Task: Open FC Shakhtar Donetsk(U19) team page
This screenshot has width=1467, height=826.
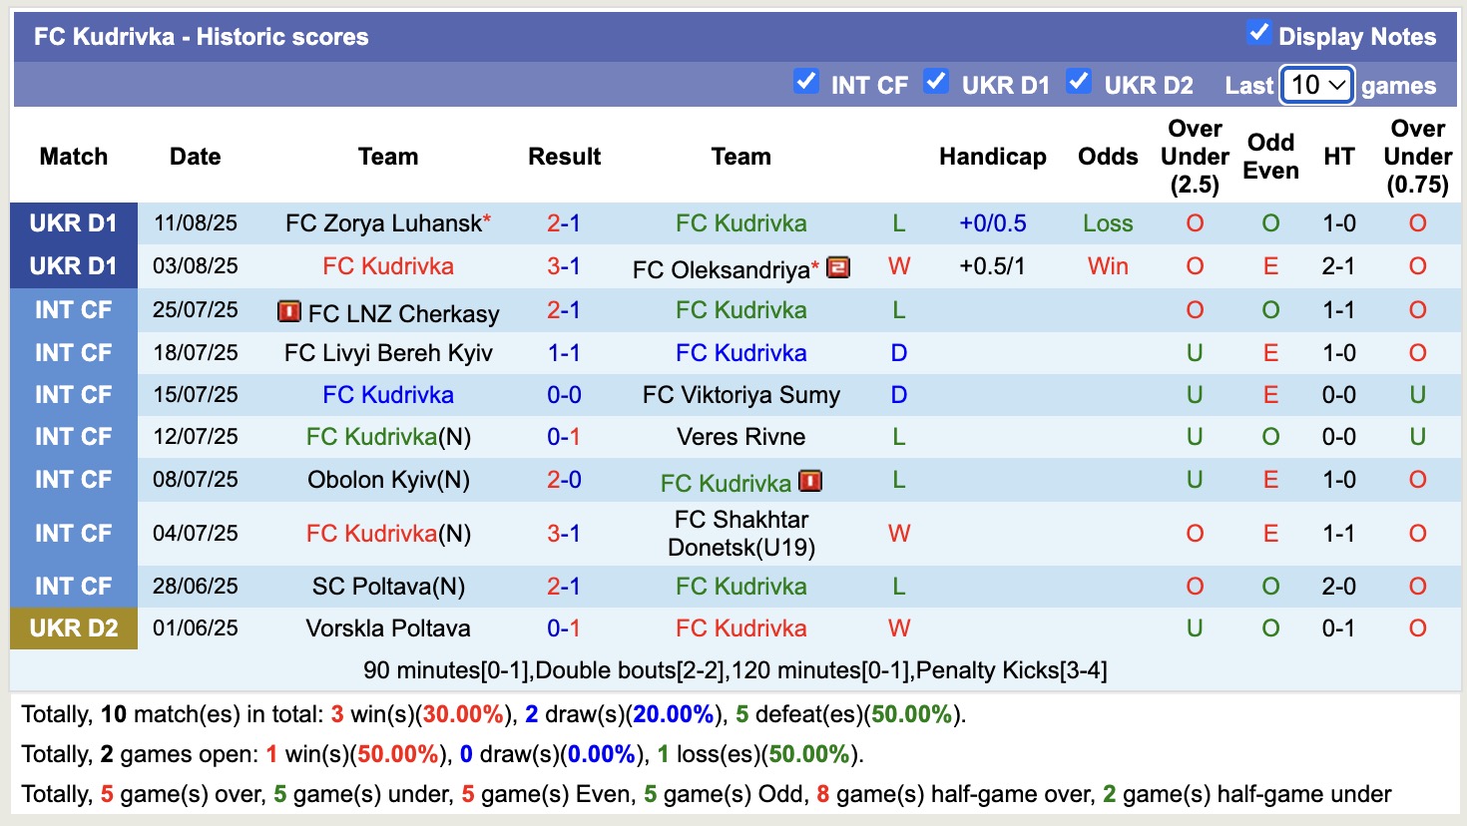Action: click(740, 533)
